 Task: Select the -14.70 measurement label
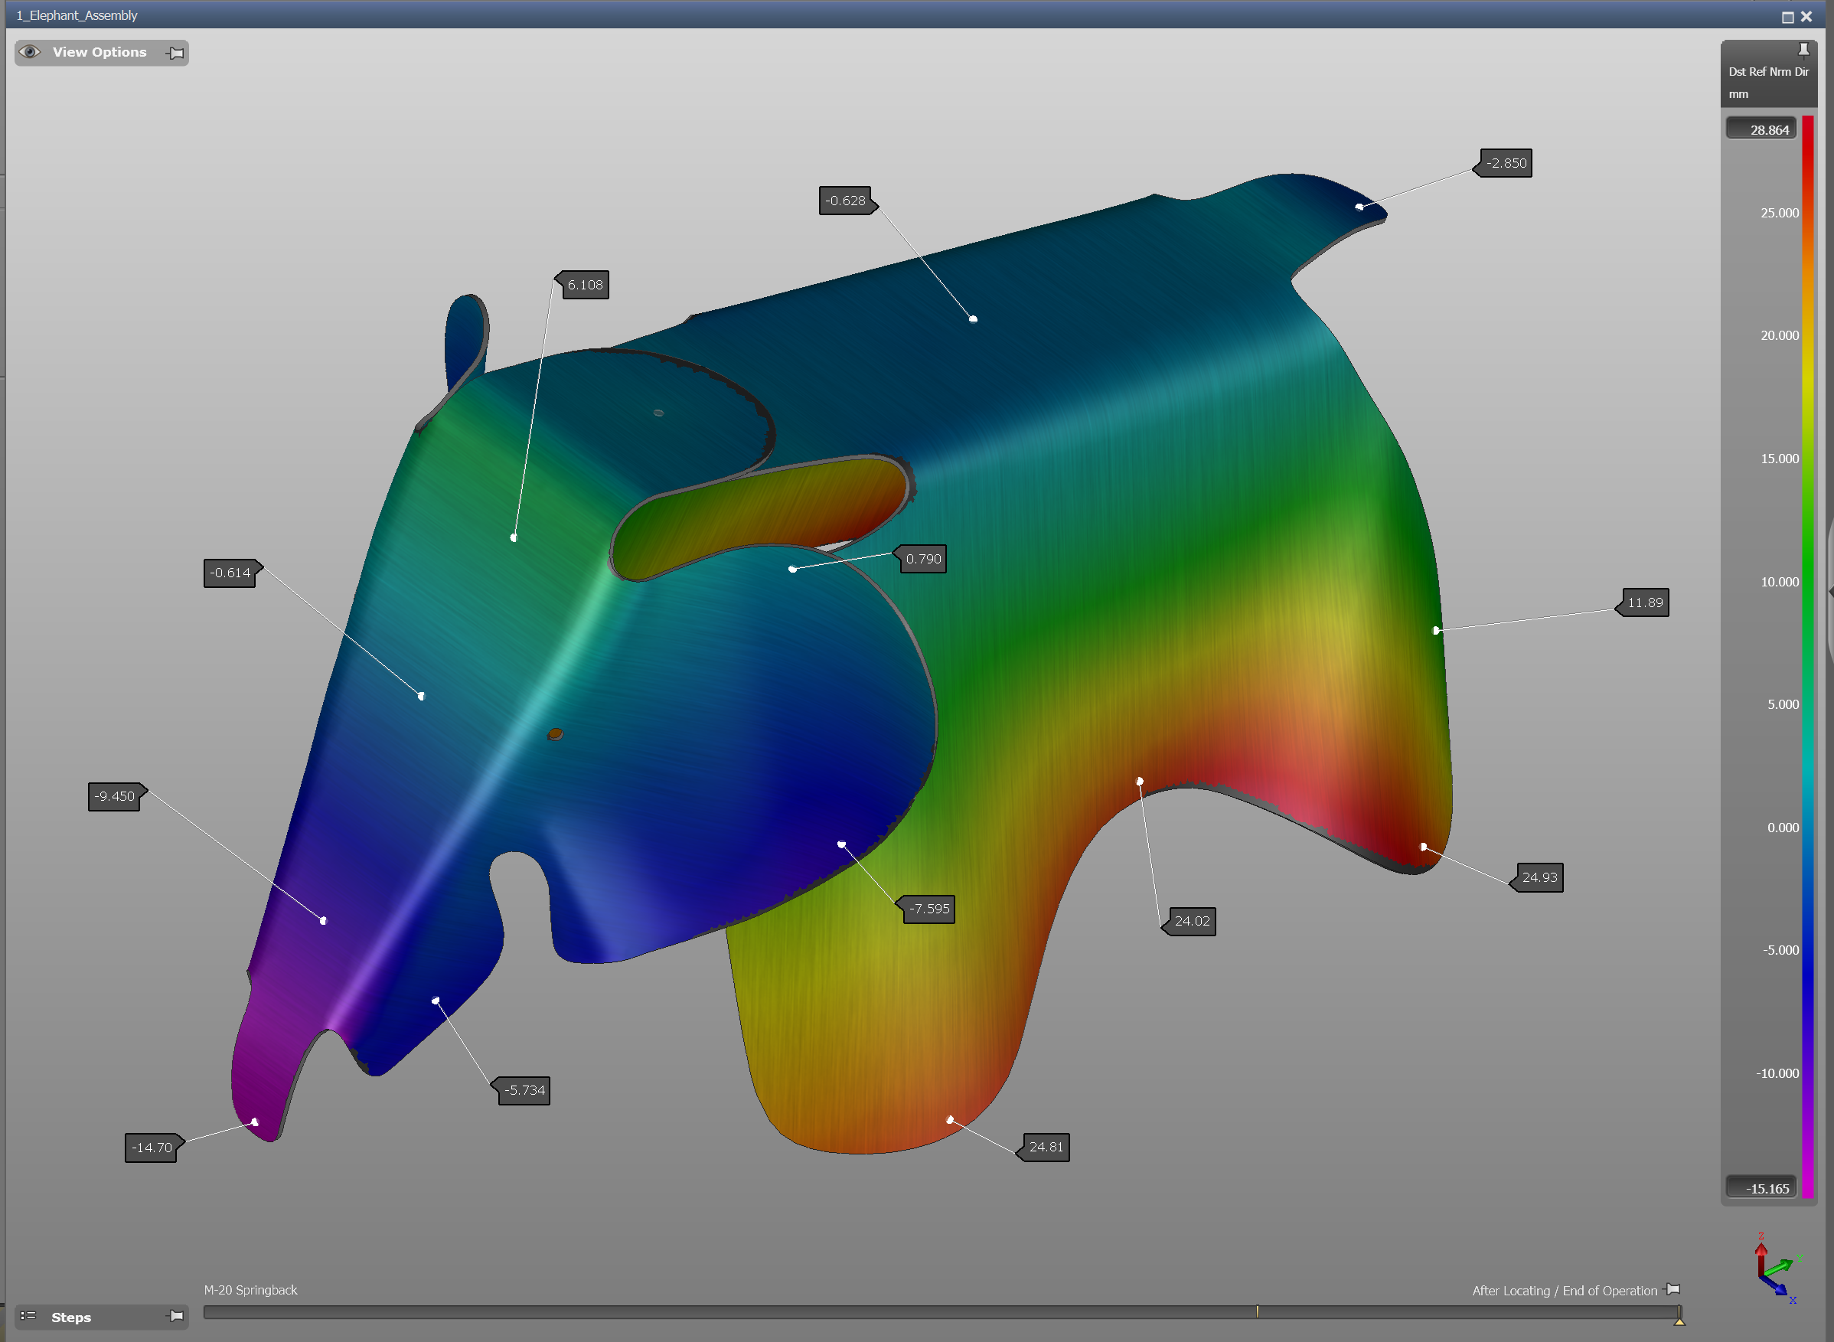tap(152, 1148)
